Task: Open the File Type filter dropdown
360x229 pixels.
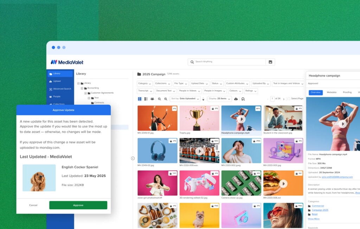Action: point(180,84)
